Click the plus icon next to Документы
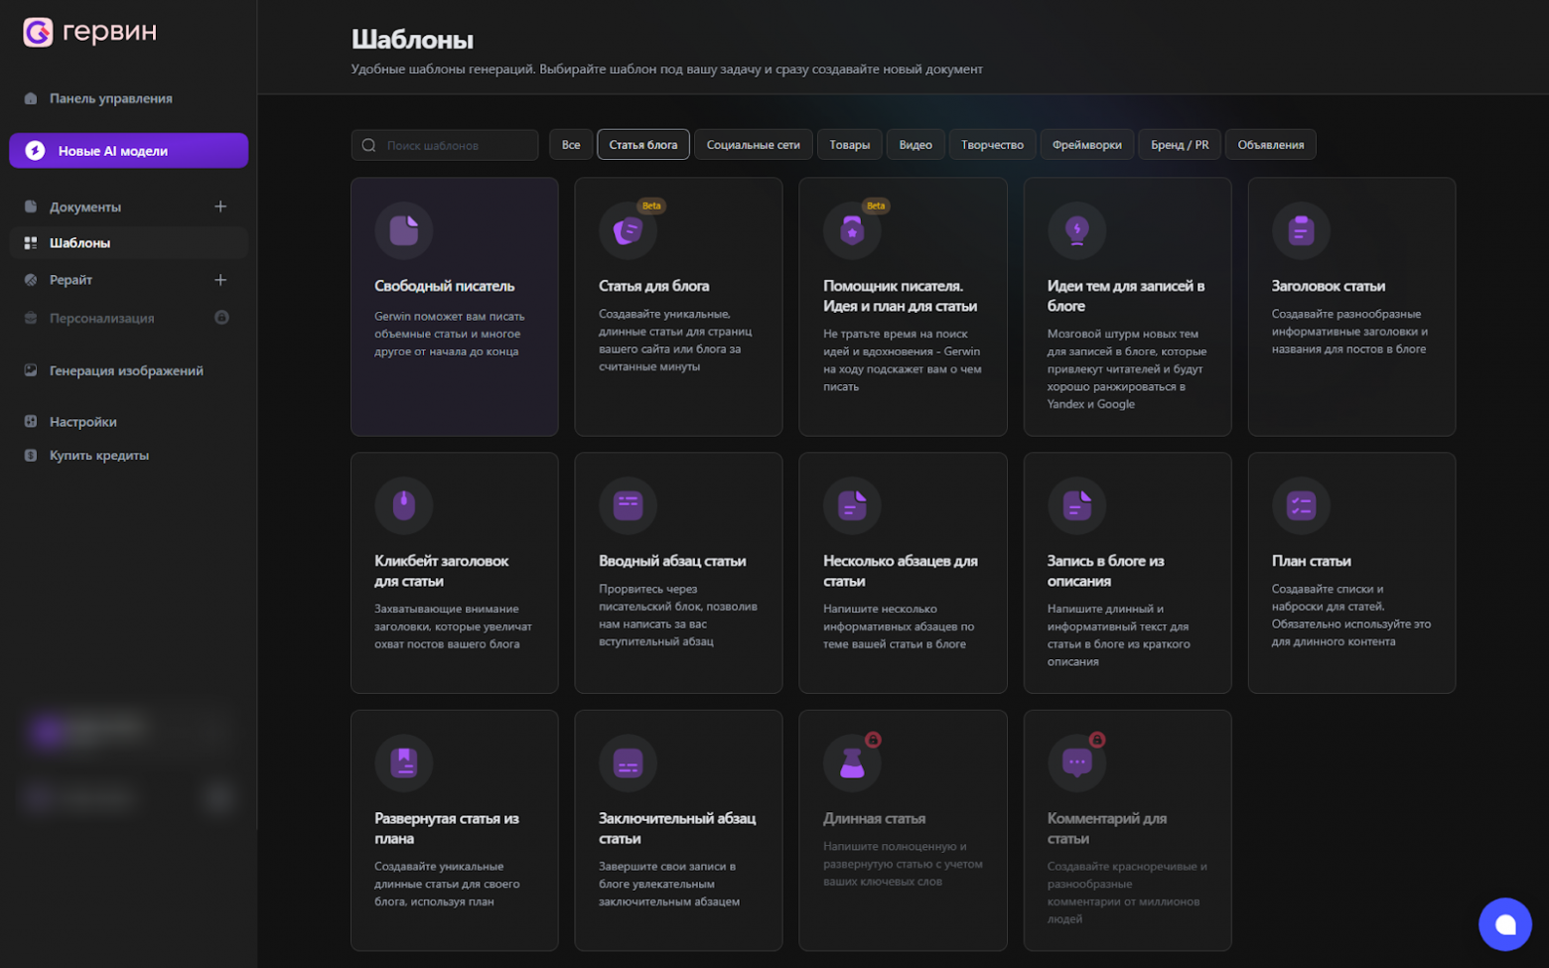Viewport: 1549px width, 968px height. (x=220, y=207)
